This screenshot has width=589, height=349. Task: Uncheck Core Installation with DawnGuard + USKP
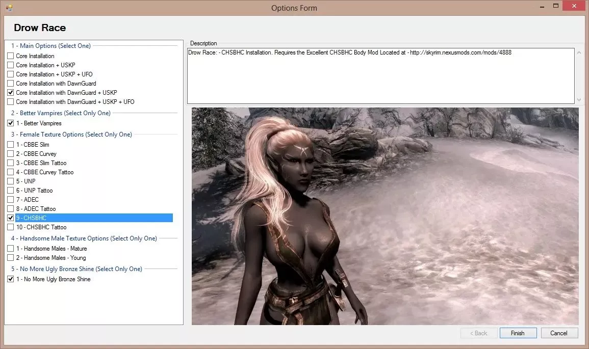[11, 93]
